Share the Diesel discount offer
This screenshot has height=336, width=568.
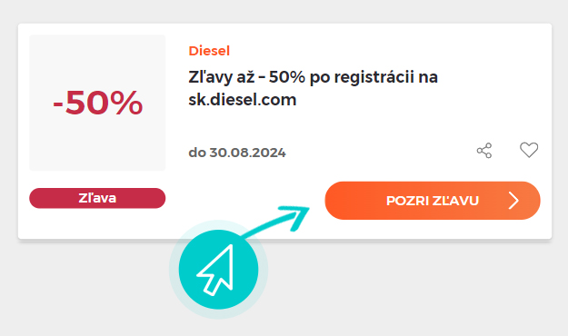click(x=484, y=151)
